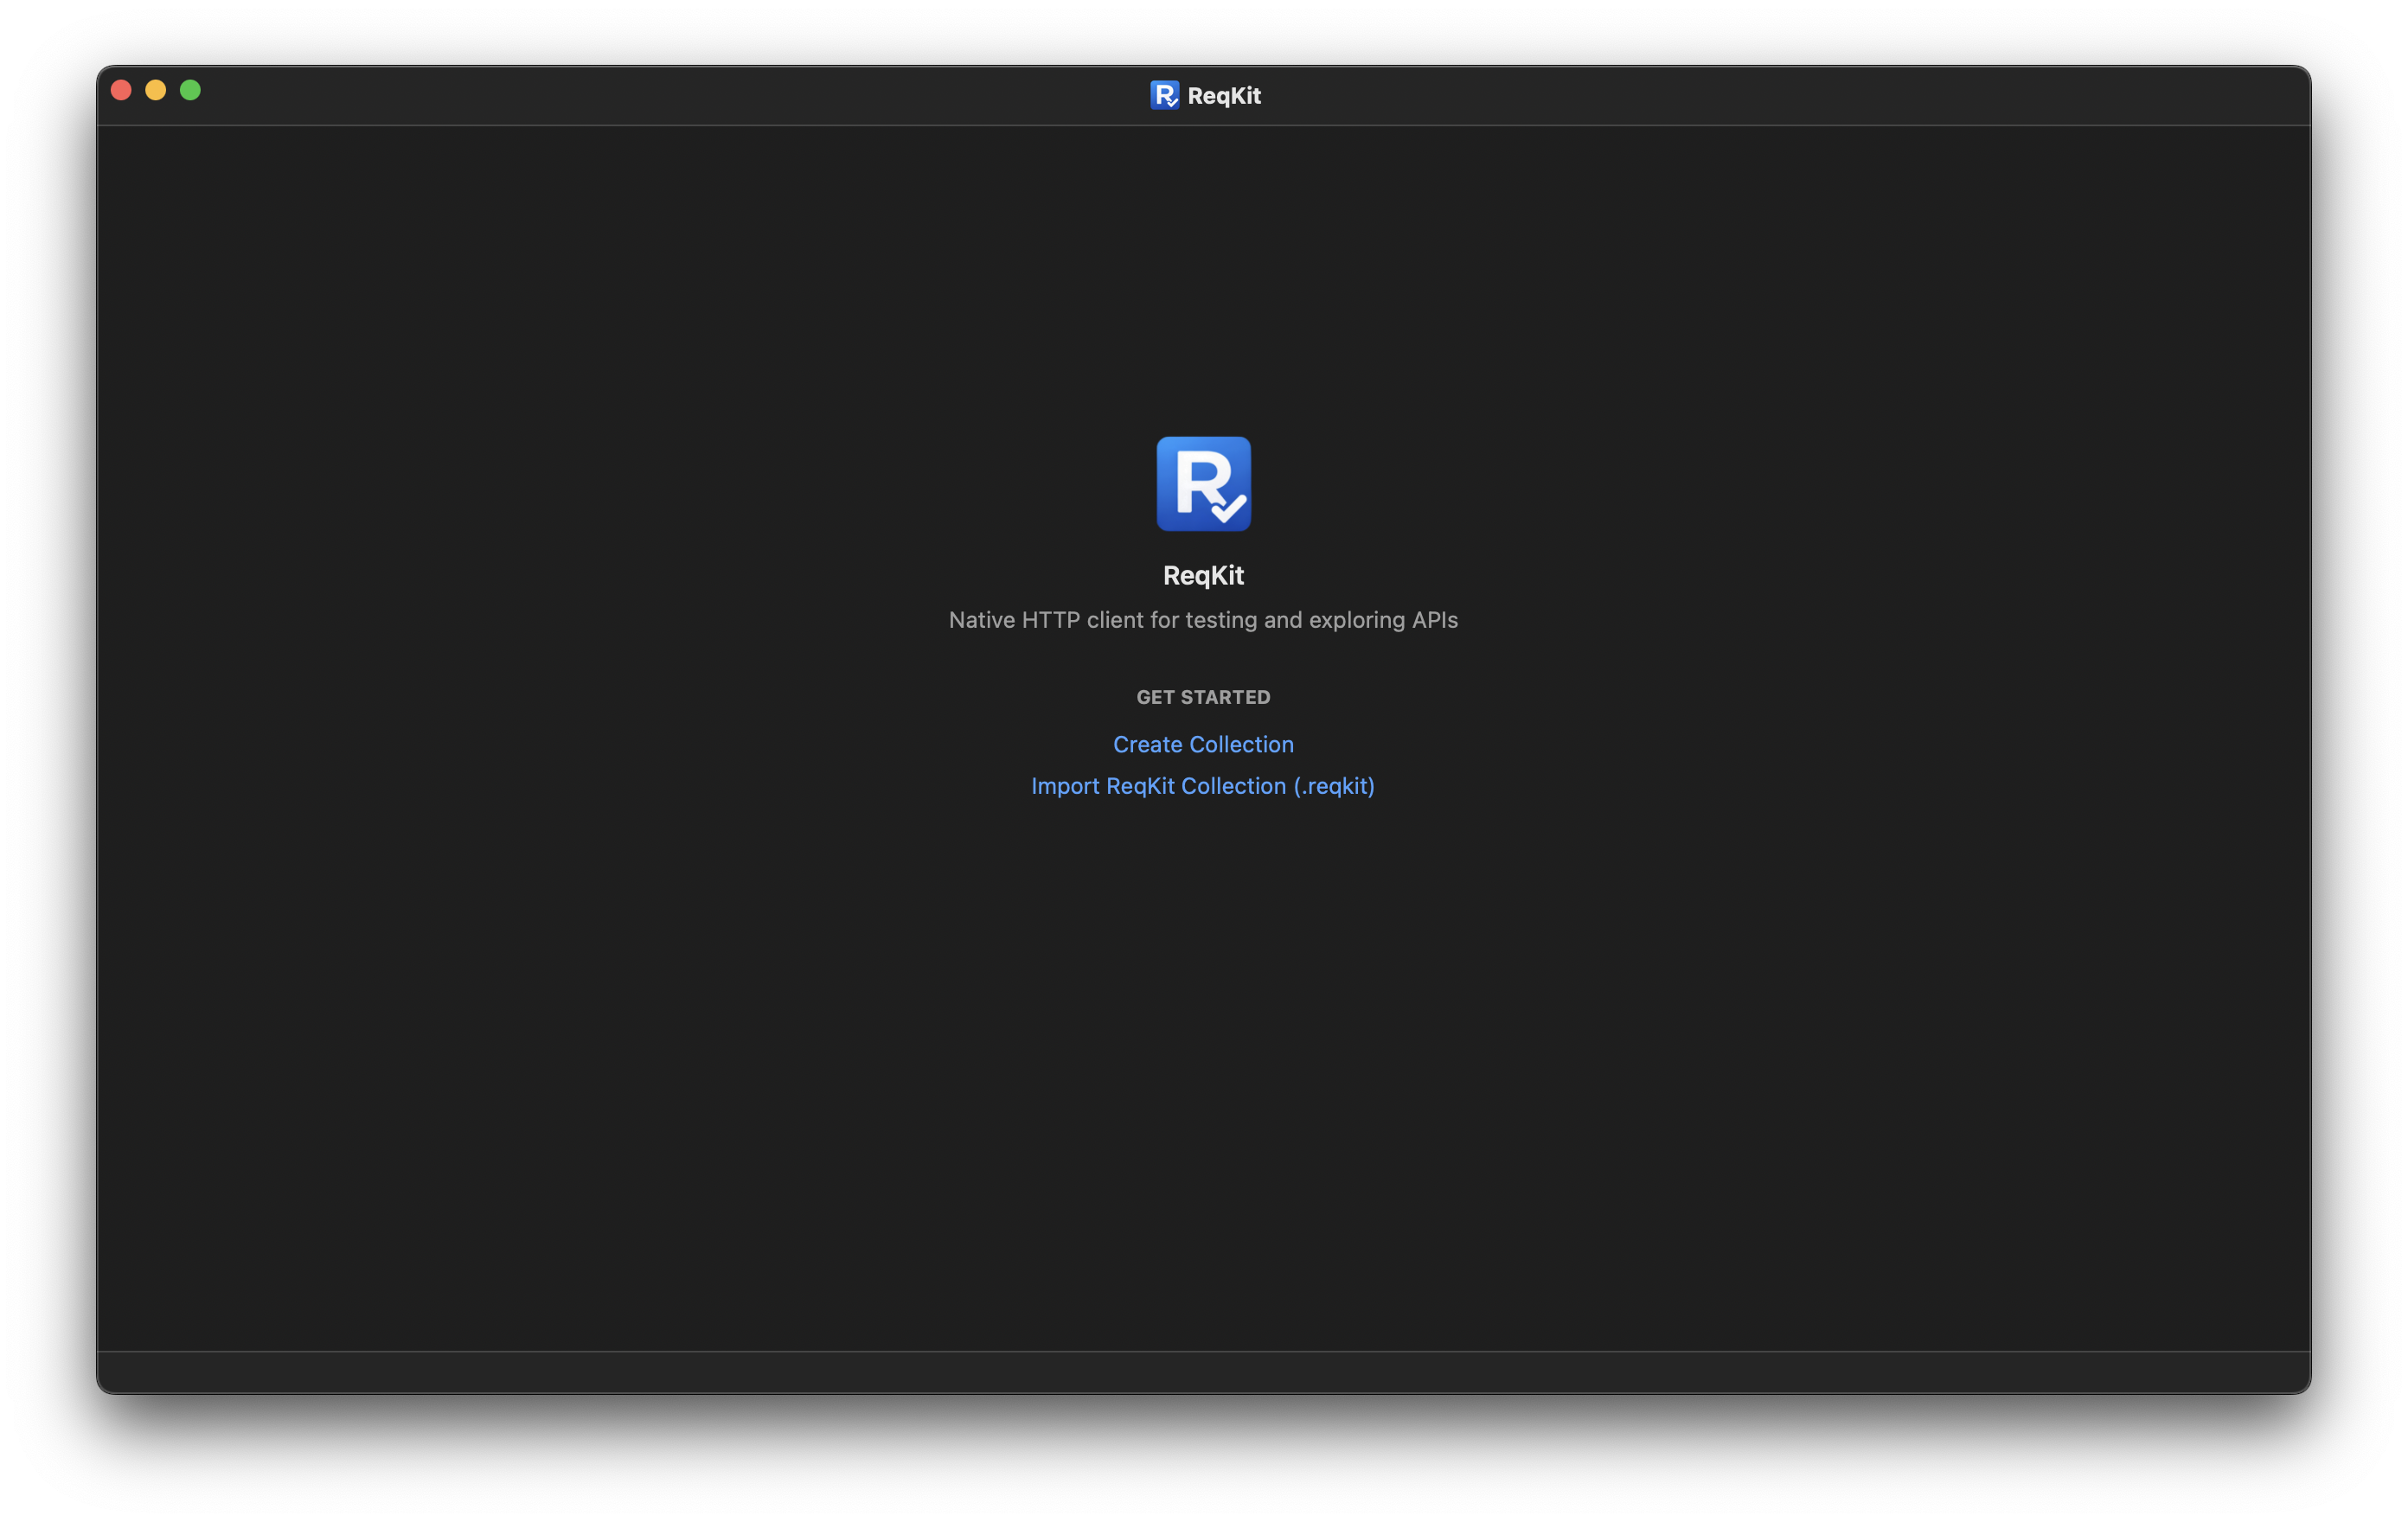Screen dimensions: 2408x1522
Task: Select the GET STARTED heading text
Action: [x=1203, y=697]
